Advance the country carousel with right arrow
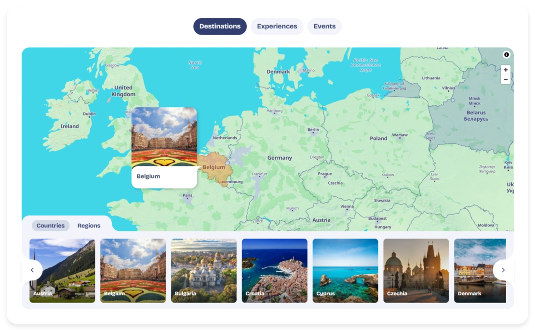535x330 pixels. tap(503, 270)
